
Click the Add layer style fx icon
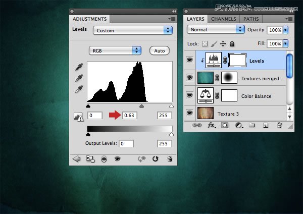[x=212, y=125]
